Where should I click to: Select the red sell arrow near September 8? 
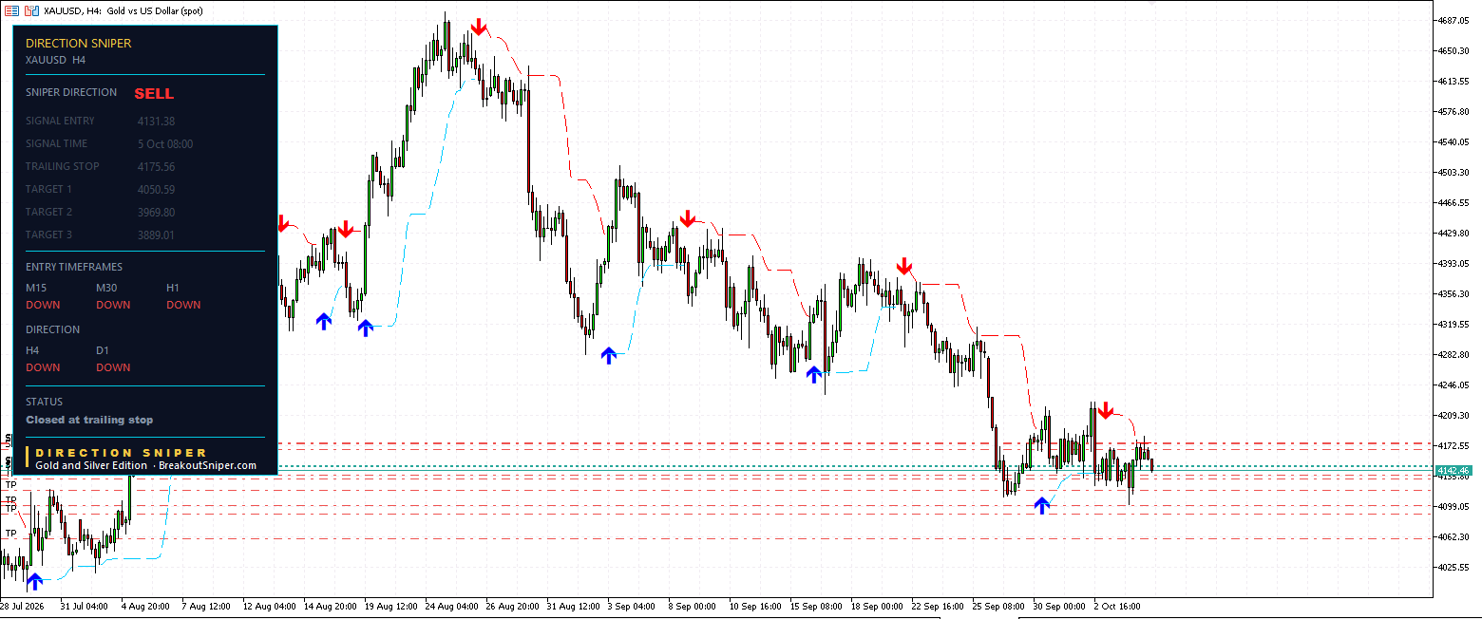pos(688,219)
